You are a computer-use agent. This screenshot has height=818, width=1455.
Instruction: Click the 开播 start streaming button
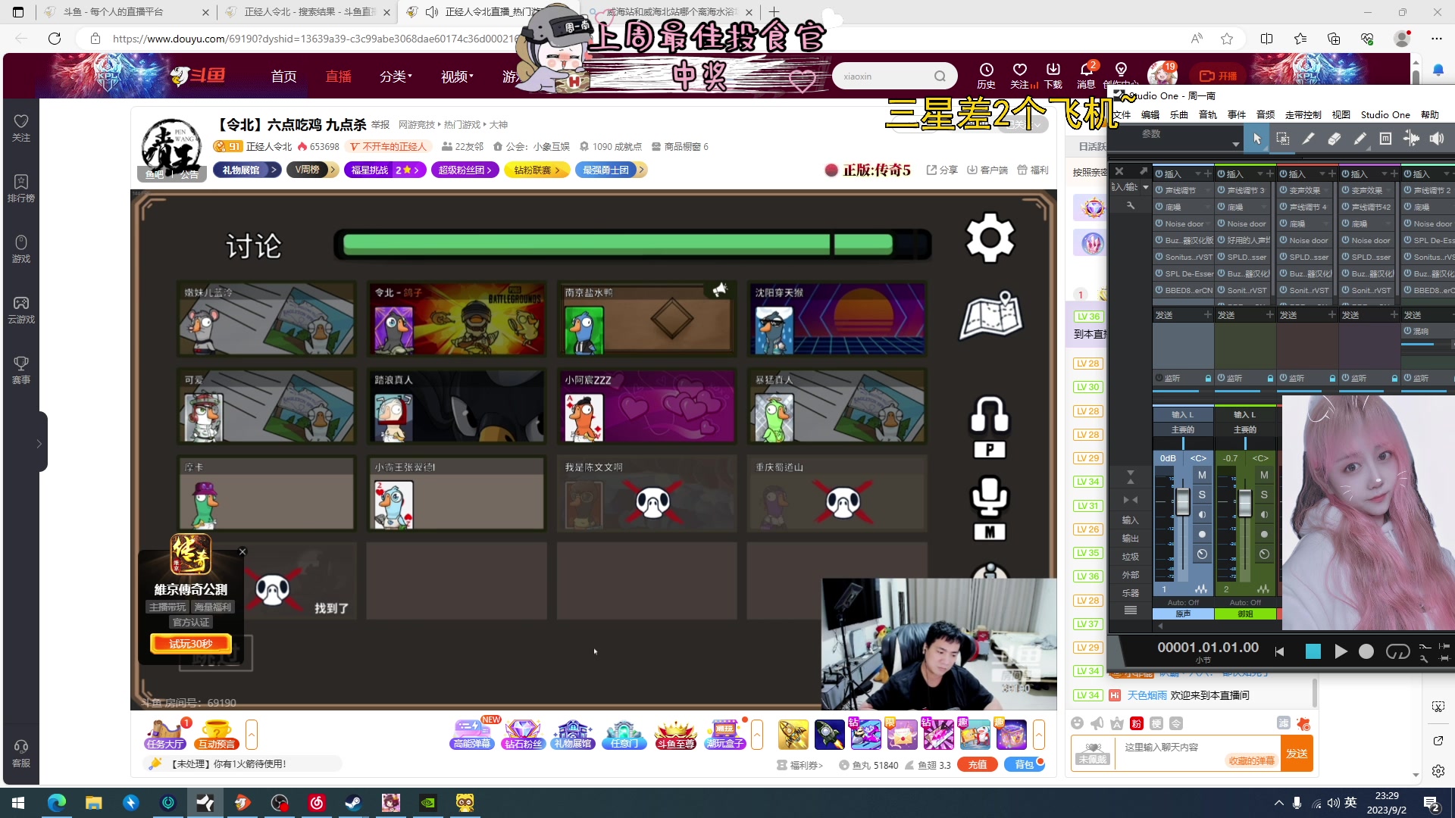[x=1219, y=76]
